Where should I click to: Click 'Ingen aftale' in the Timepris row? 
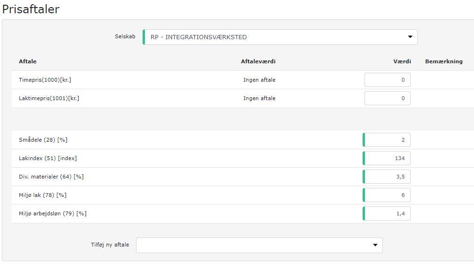pyautogui.click(x=259, y=80)
